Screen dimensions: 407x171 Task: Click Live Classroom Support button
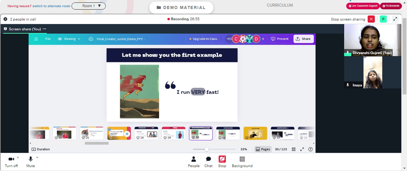tap(363, 6)
